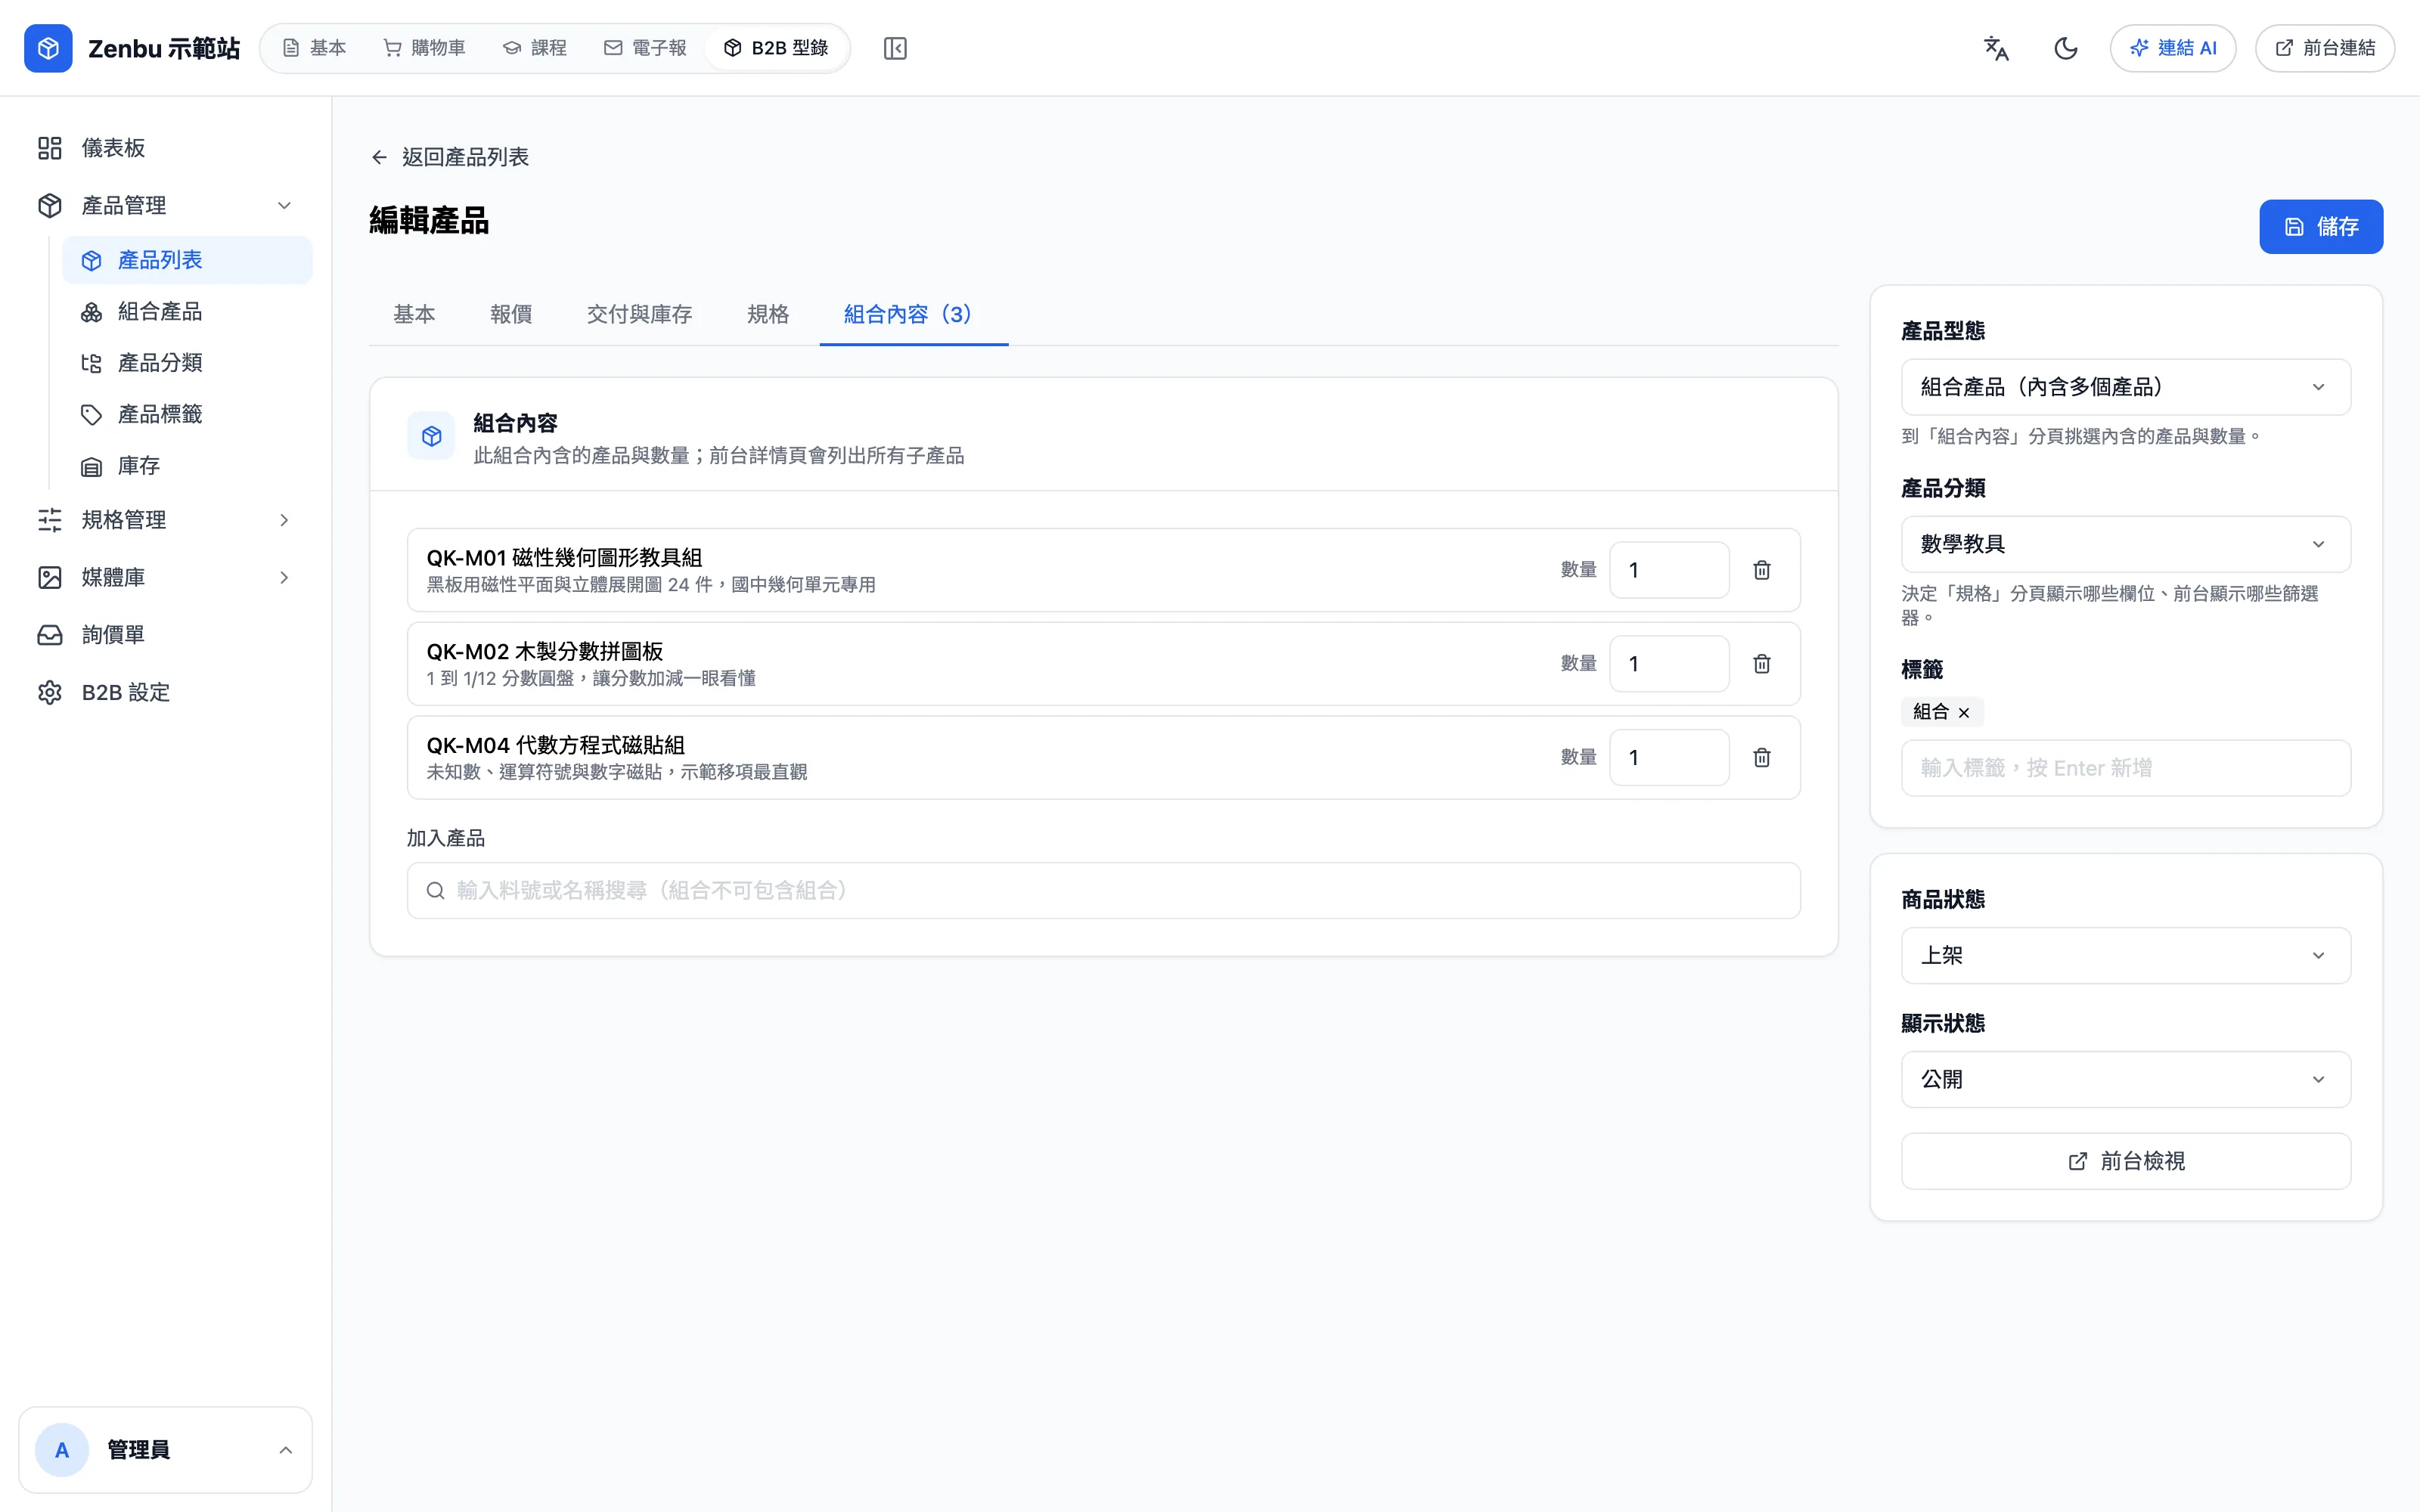Image resolution: width=2420 pixels, height=1512 pixels.
Task: Switch to the 基本 product tab
Action: click(414, 314)
